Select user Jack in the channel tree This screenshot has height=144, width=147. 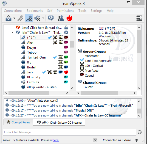pyautogui.click(x=30, y=72)
